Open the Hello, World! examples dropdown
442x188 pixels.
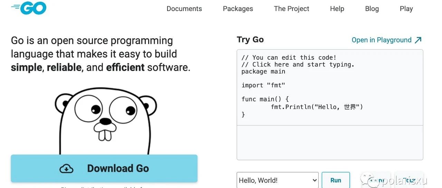click(278, 180)
